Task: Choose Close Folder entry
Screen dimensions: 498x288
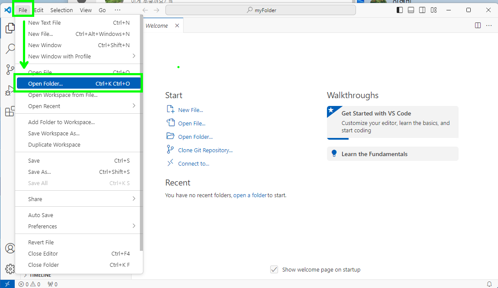Action: tap(78, 265)
